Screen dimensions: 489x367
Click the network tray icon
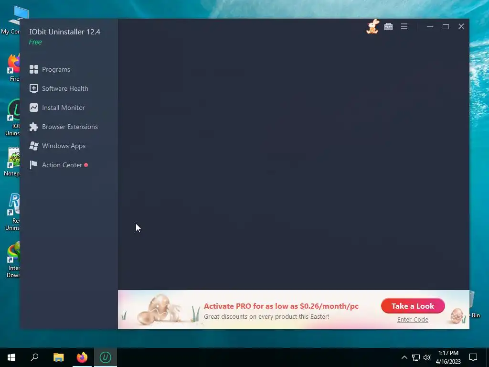coord(416,357)
